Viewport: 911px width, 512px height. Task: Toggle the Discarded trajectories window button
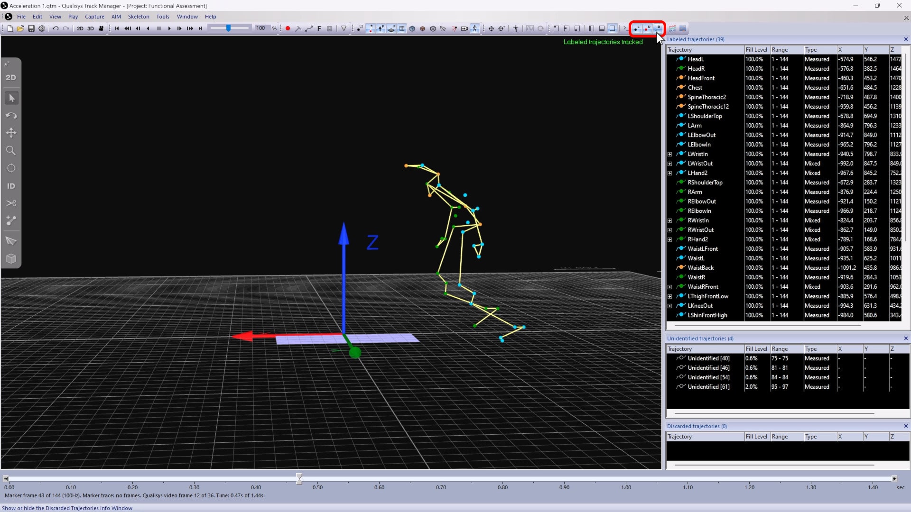coord(658,28)
